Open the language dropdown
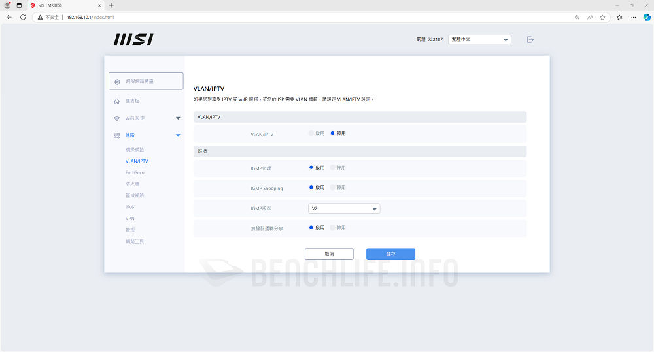 point(479,40)
